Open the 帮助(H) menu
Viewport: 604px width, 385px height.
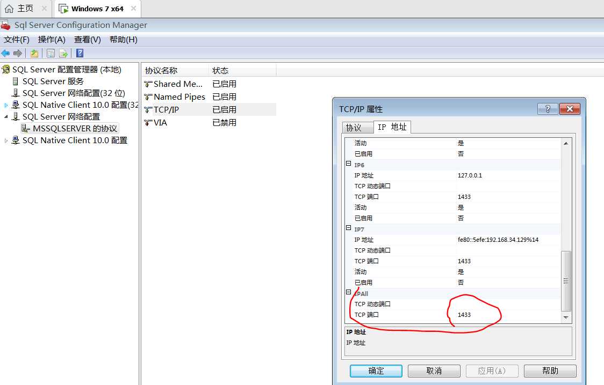pos(123,40)
